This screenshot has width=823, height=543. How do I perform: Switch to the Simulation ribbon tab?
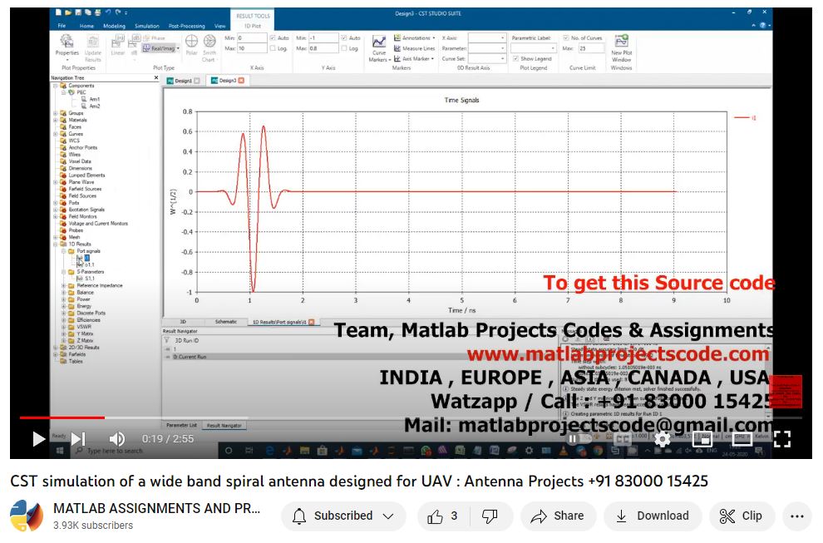pyautogui.click(x=147, y=26)
